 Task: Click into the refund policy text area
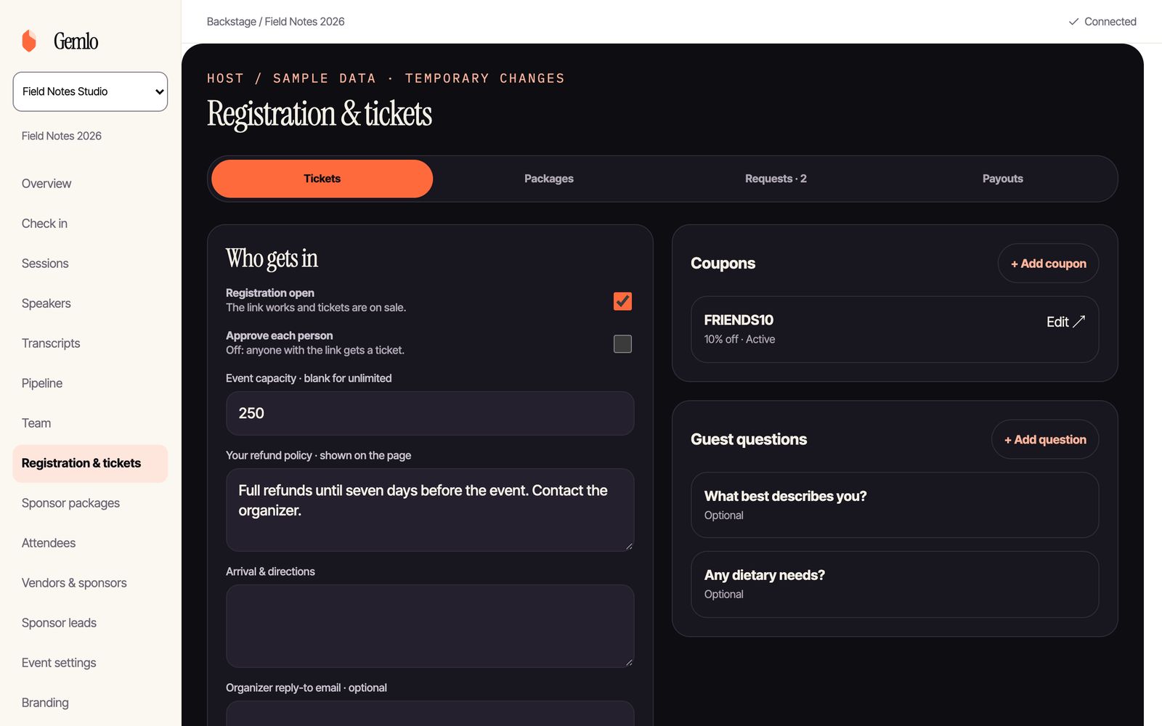click(430, 510)
